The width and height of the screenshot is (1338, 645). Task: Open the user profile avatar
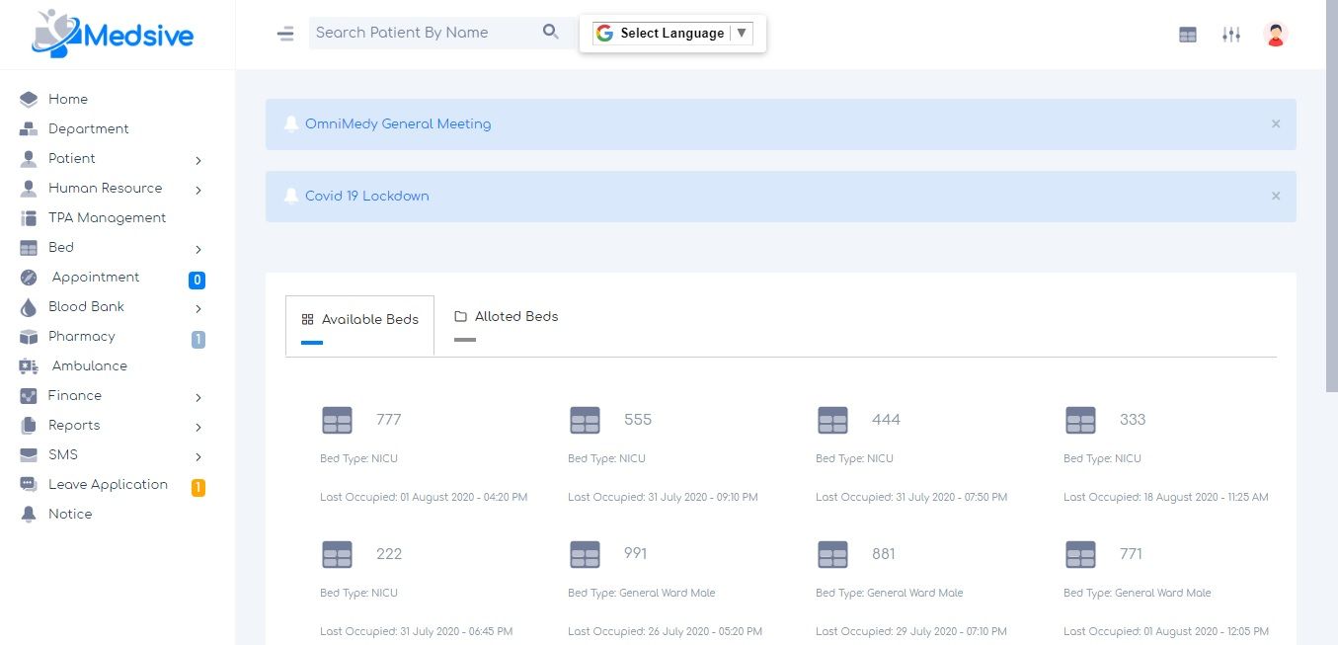coord(1276,35)
